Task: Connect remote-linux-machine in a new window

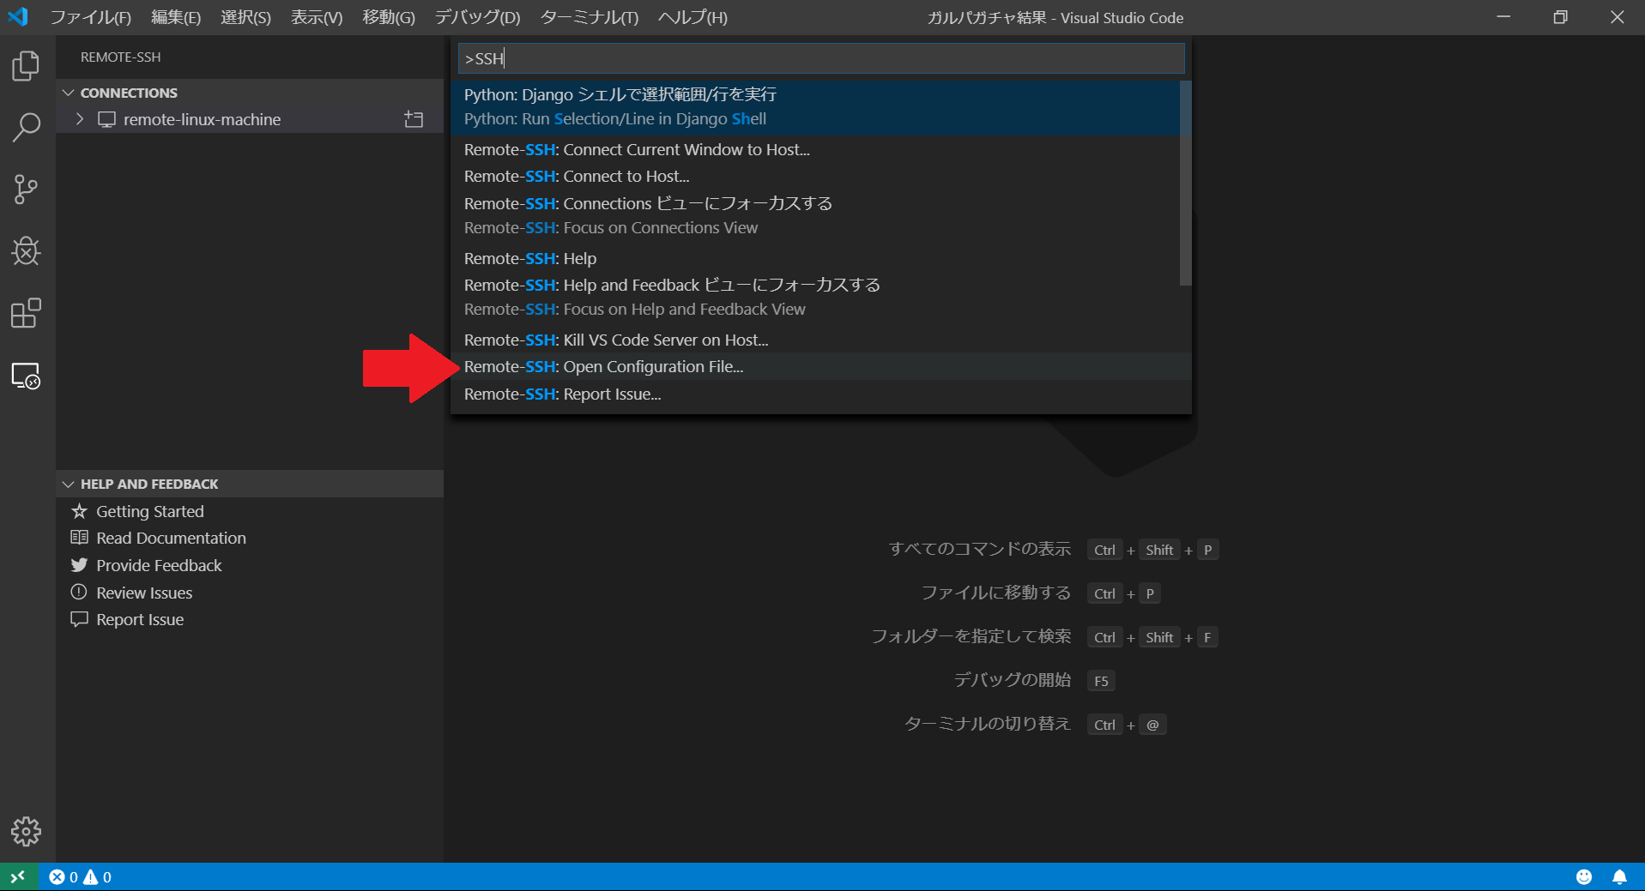Action: pyautogui.click(x=414, y=119)
